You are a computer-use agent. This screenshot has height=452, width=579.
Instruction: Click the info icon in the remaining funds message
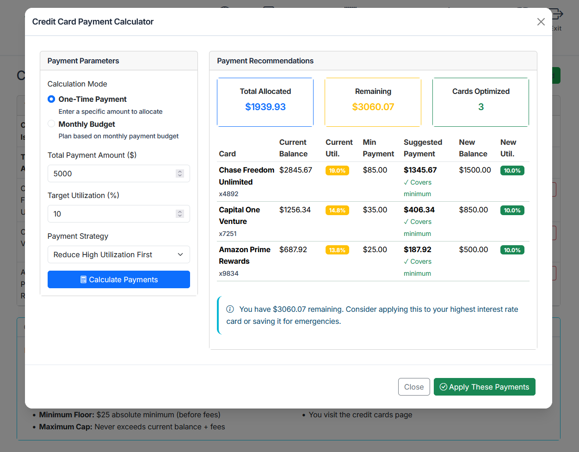tap(231, 309)
